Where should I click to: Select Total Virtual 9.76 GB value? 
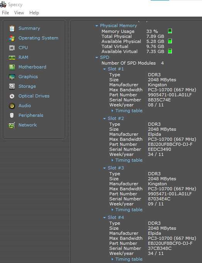point(155,46)
